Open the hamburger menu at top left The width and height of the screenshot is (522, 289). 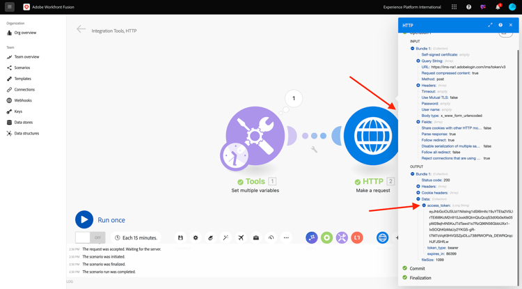pos(10,7)
